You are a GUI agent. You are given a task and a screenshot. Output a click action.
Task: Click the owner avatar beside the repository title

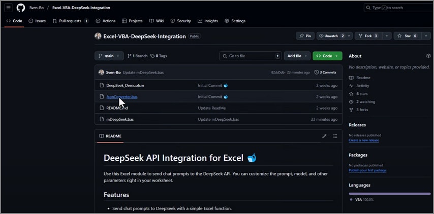98,36
